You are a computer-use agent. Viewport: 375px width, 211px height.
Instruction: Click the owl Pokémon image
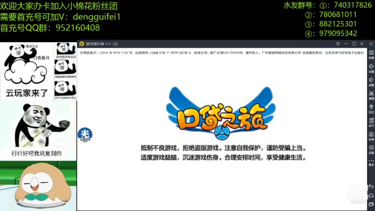[38, 186]
